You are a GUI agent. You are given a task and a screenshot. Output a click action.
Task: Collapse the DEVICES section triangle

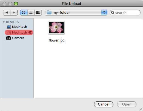pos(4,22)
